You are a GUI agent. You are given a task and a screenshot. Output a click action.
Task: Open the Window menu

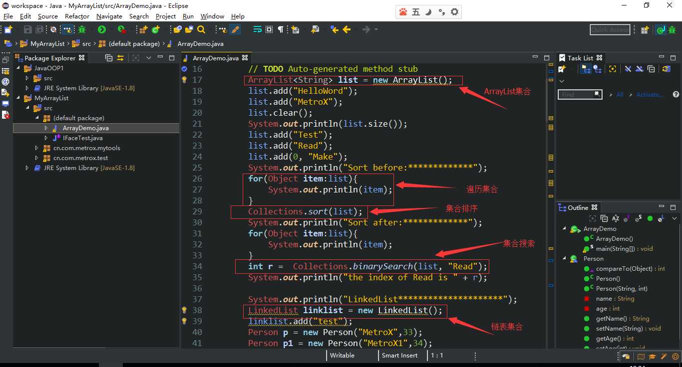[x=213, y=16]
